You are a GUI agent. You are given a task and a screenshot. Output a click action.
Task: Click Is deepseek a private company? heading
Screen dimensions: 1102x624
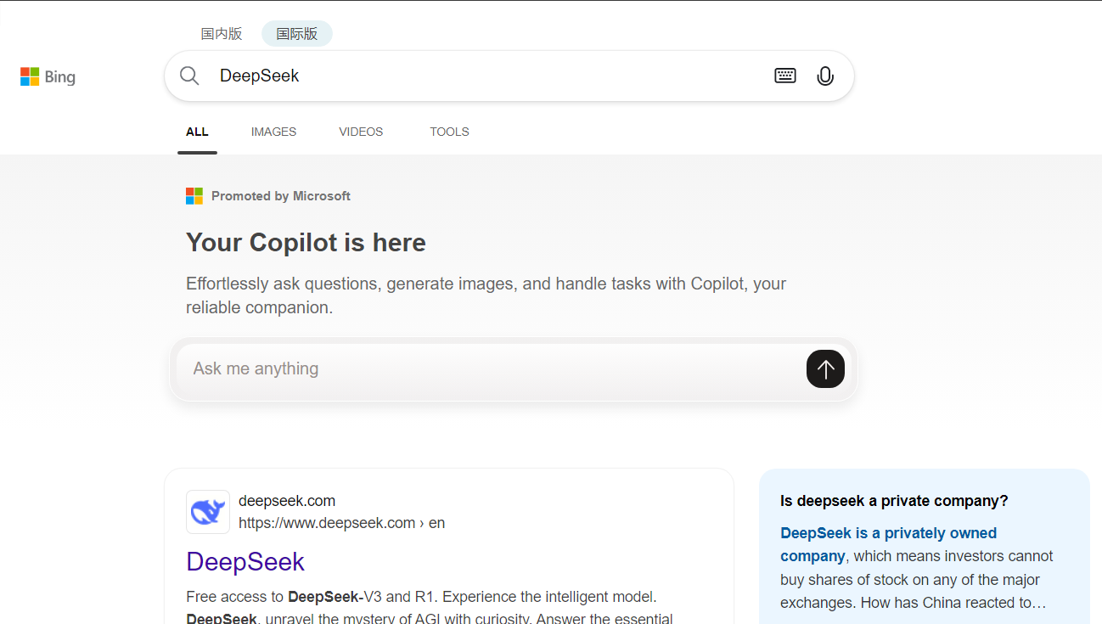click(x=894, y=501)
